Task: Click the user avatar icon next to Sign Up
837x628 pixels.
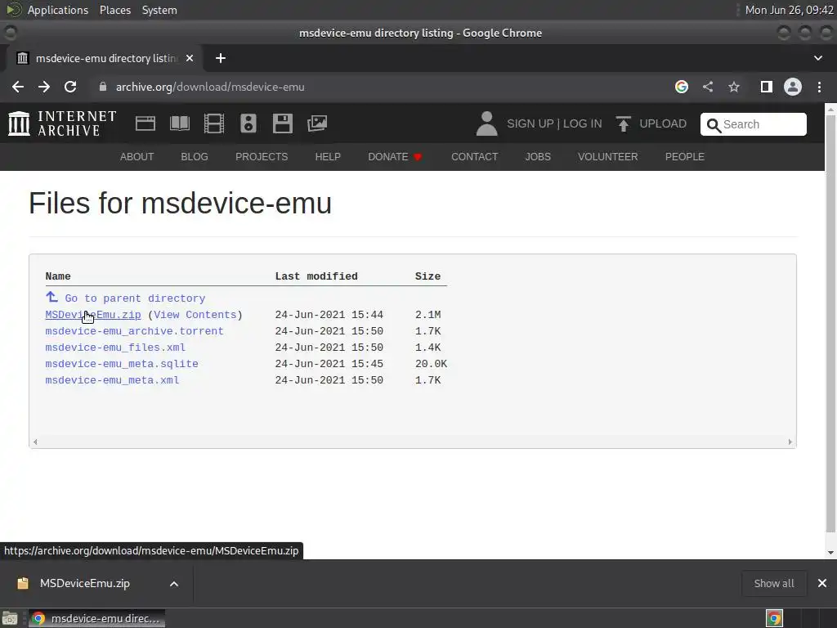Action: click(487, 123)
